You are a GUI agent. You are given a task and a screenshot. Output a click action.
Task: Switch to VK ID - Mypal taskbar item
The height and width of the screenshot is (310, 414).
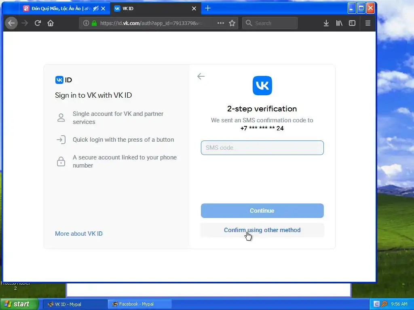click(75, 304)
